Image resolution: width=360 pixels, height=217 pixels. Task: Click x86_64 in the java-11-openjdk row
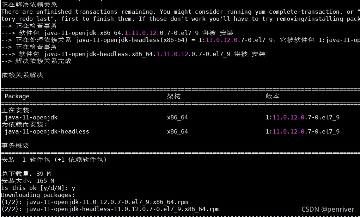click(x=177, y=118)
